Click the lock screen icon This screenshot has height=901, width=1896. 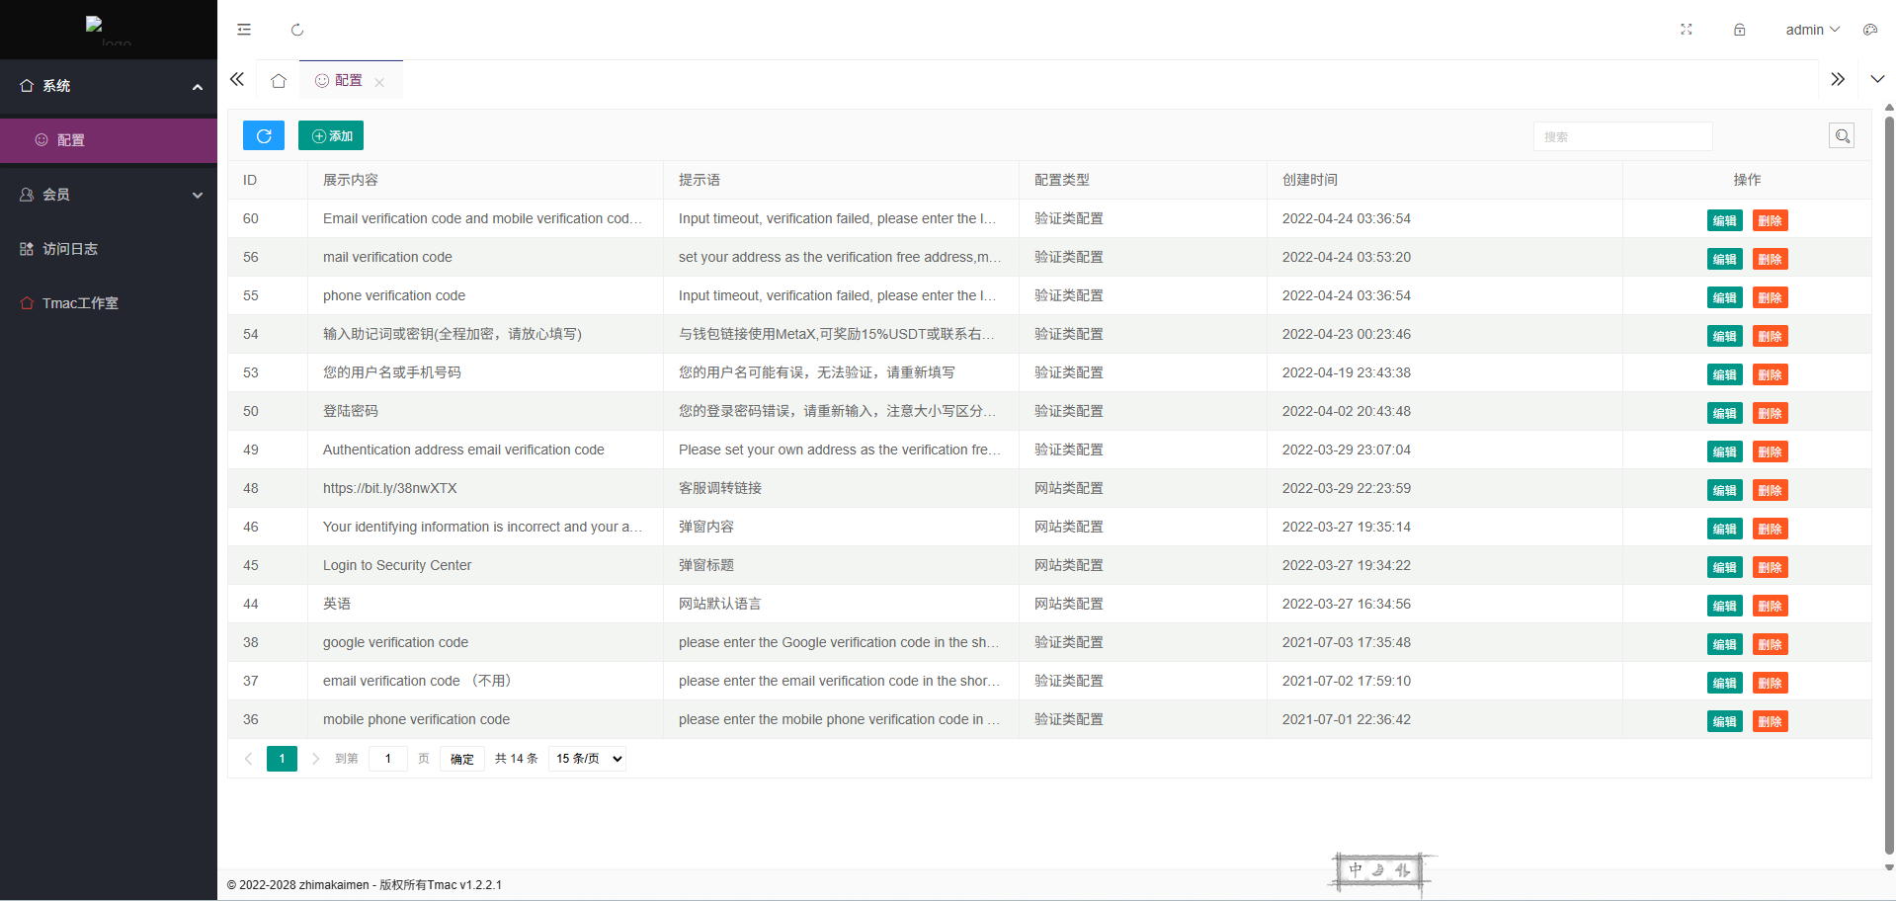pos(1739,30)
